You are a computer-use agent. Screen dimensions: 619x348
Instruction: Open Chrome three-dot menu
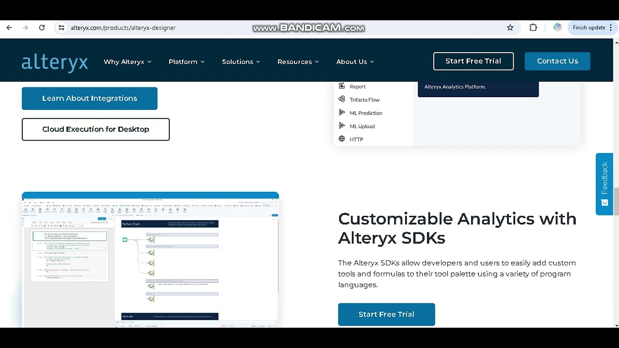611,28
